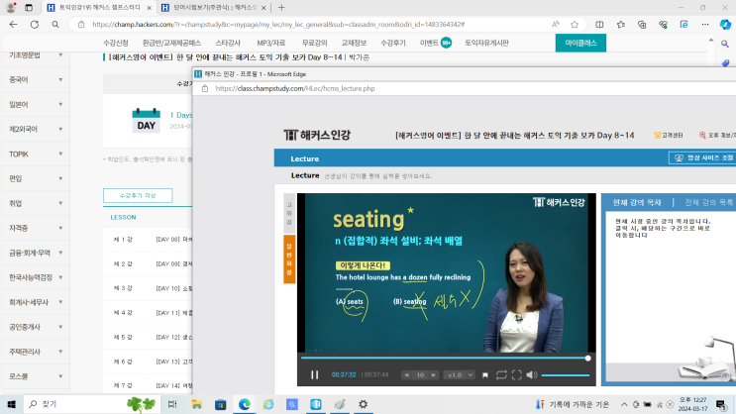This screenshot has height=414, width=736.
Task: Skip back 10 seconds in the video
Action: (408, 374)
